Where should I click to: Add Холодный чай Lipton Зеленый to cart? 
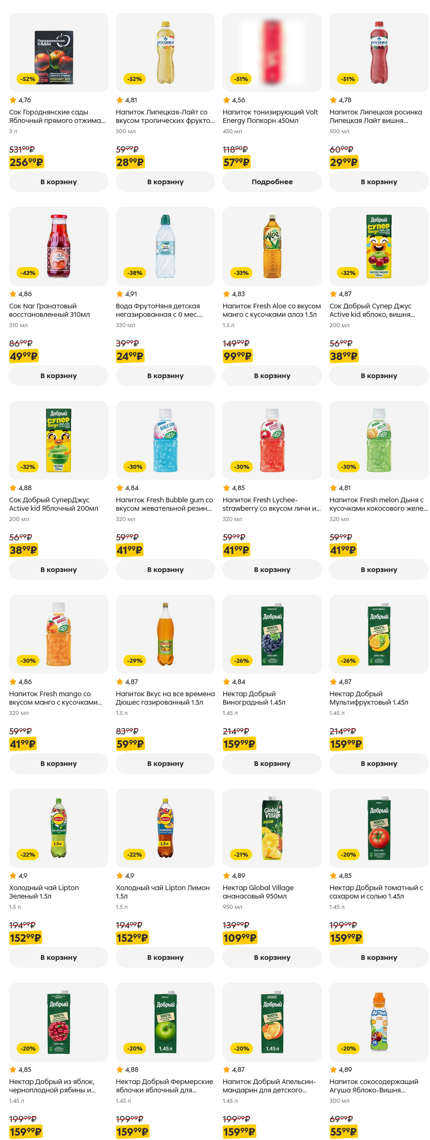[x=58, y=957]
